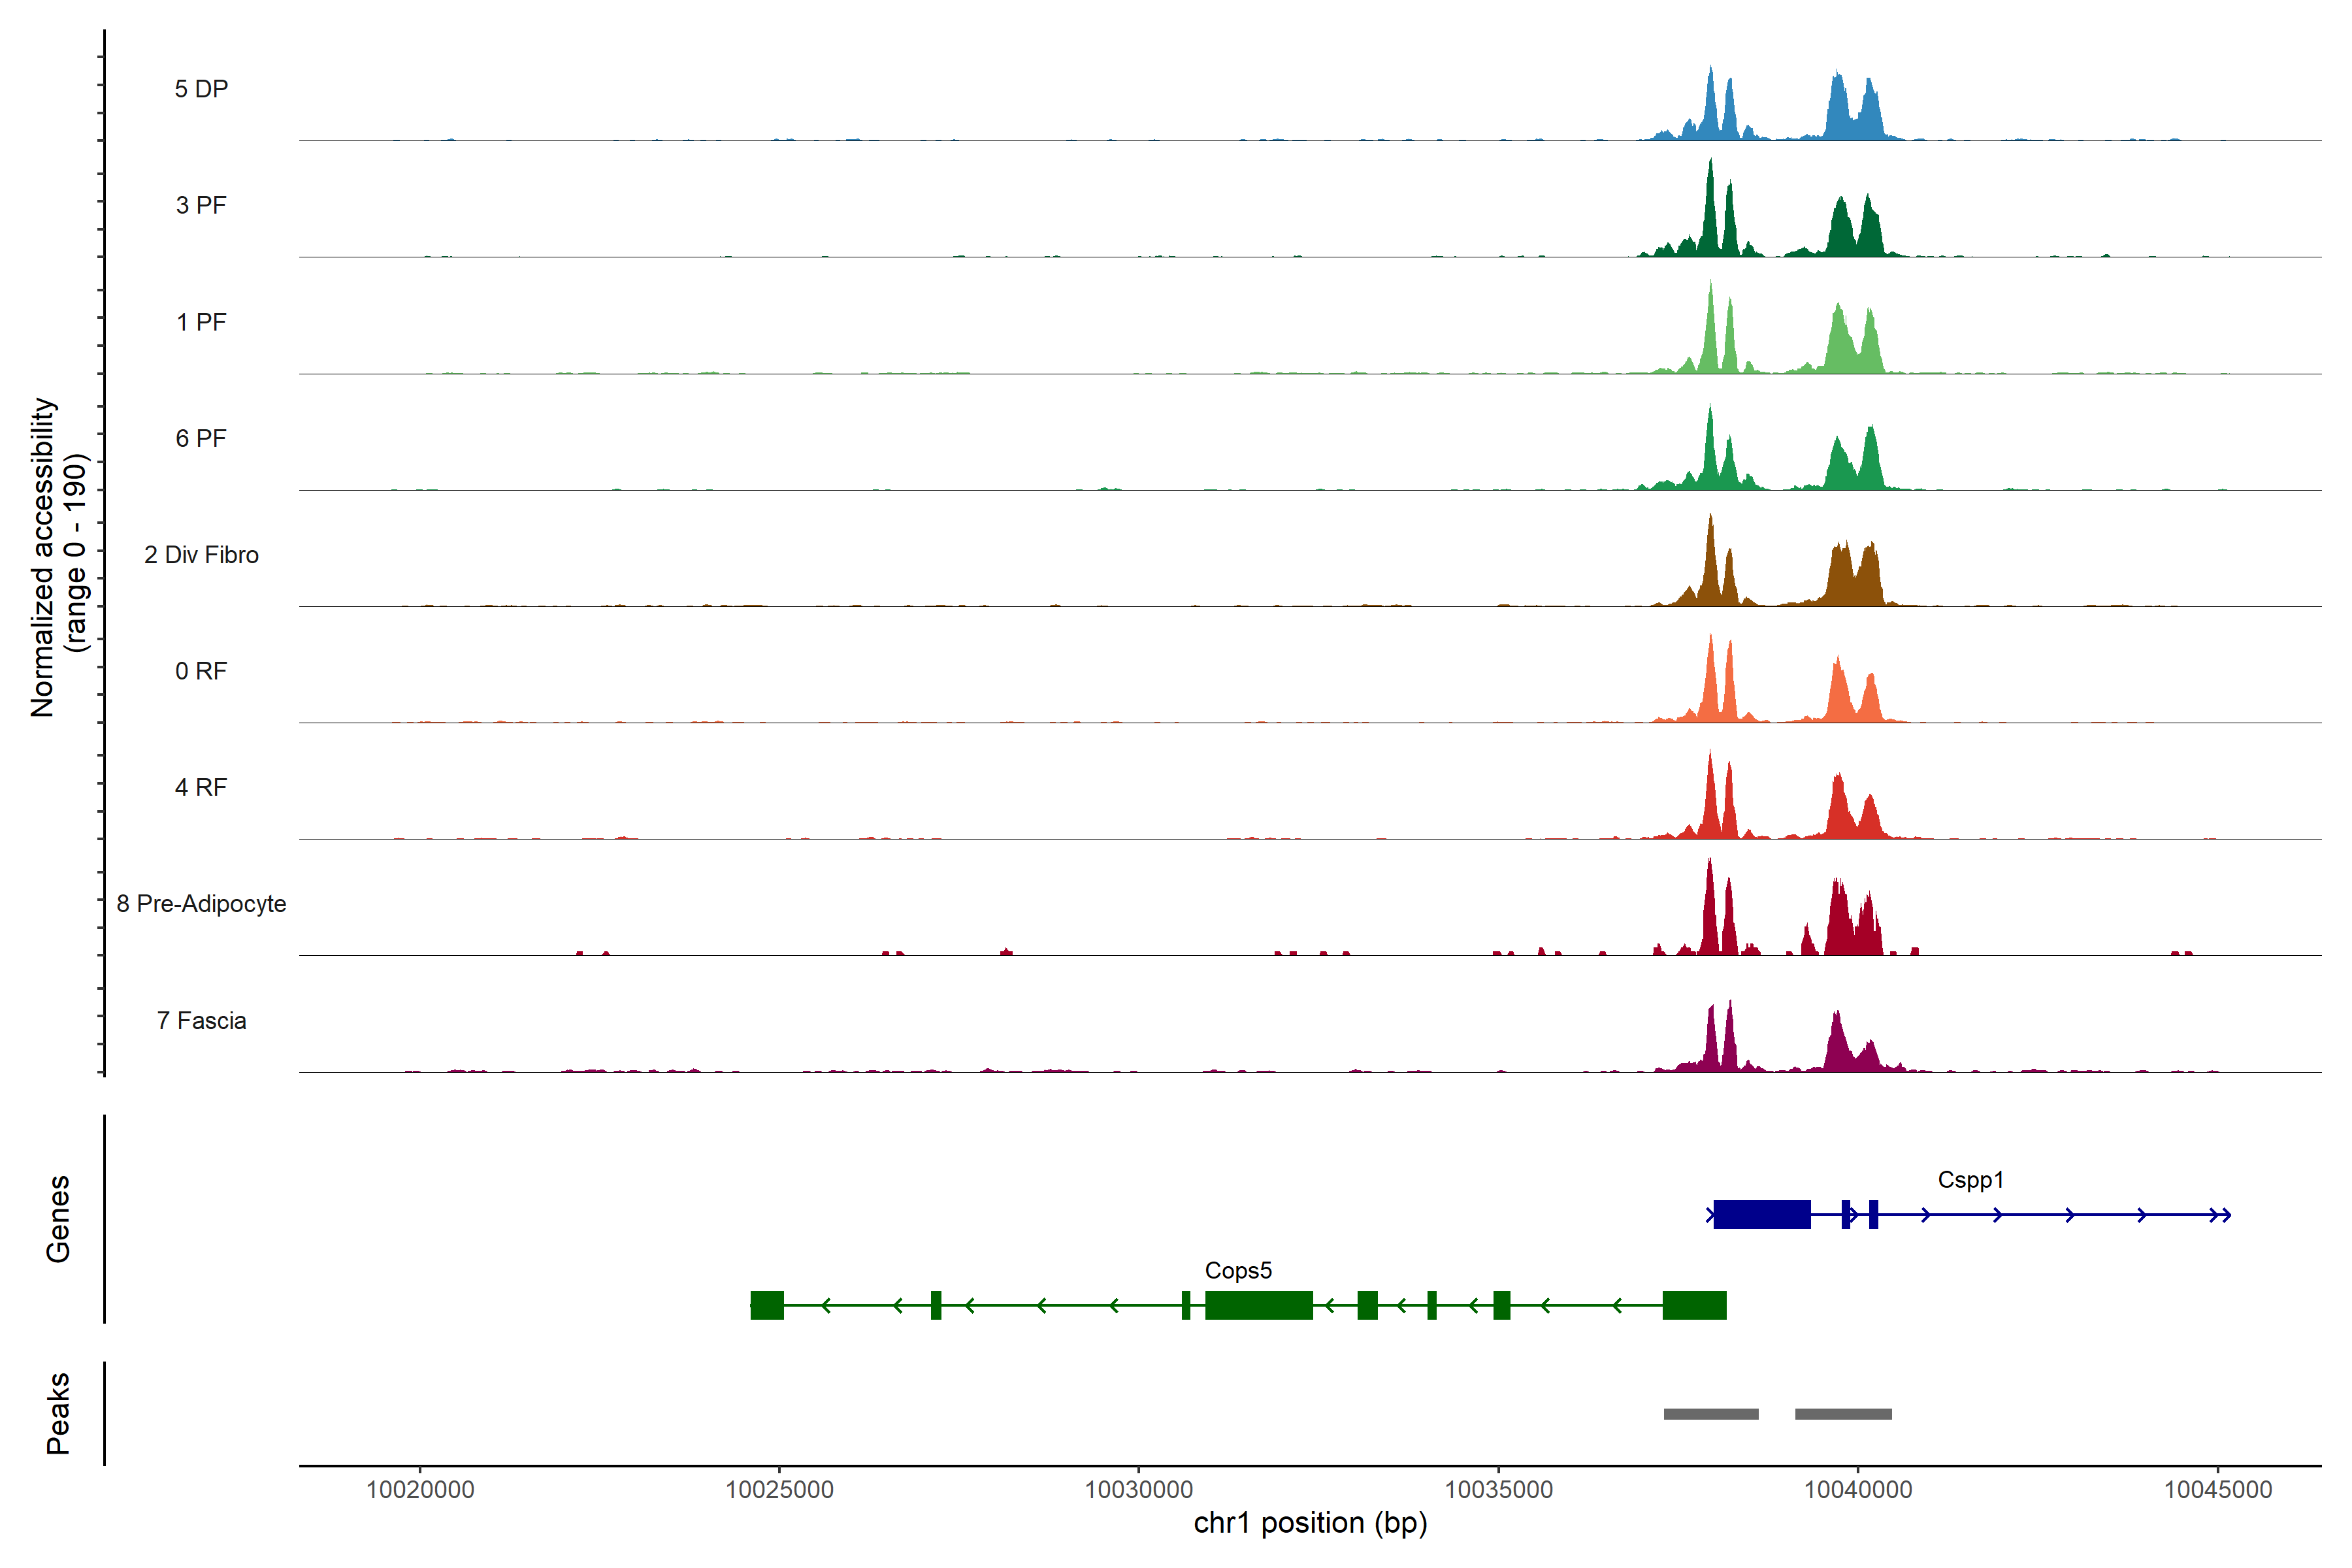
Task: Click the left gray peak bar
Action: pos(1711,1414)
